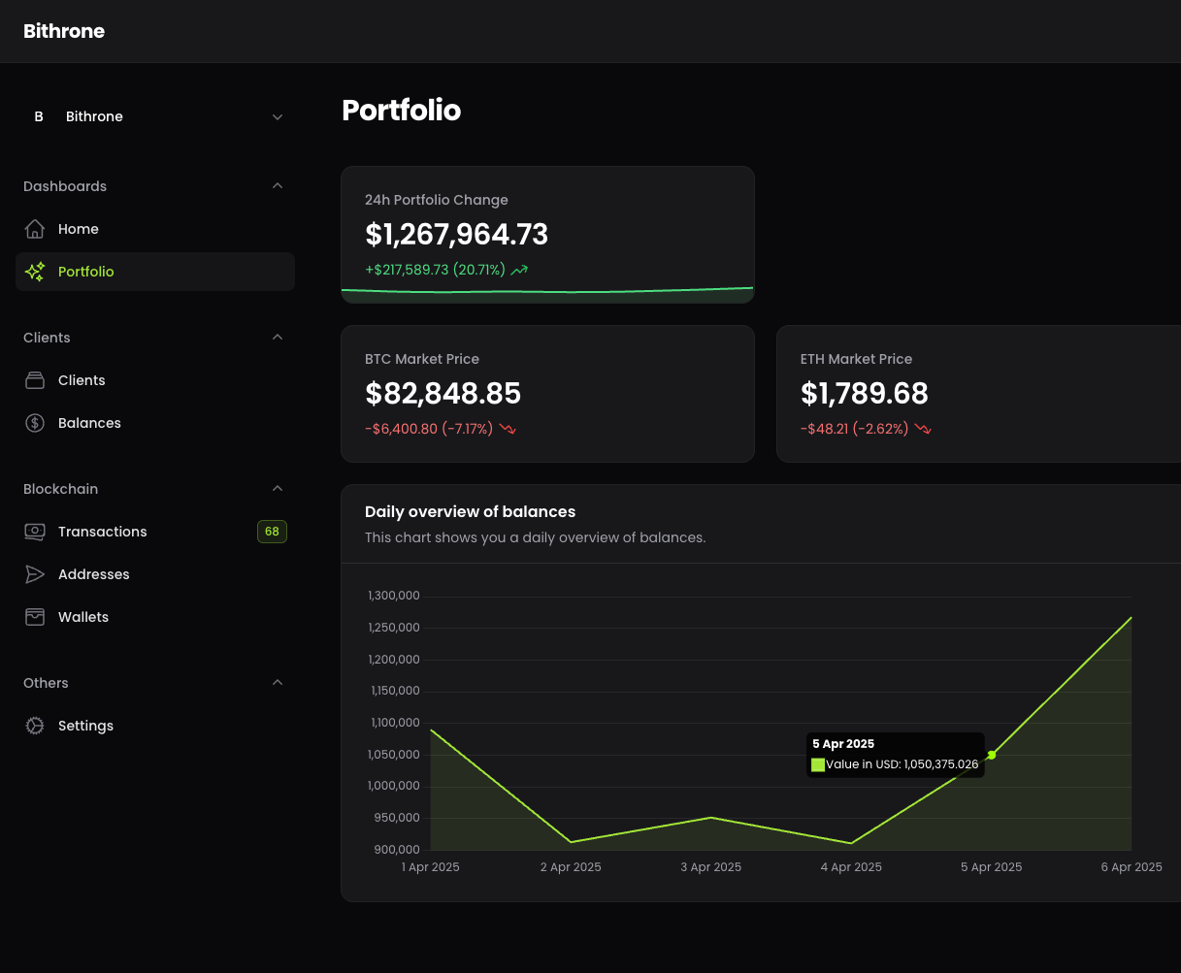Click the BTC Market Price card
The width and height of the screenshot is (1181, 973).
547,394
